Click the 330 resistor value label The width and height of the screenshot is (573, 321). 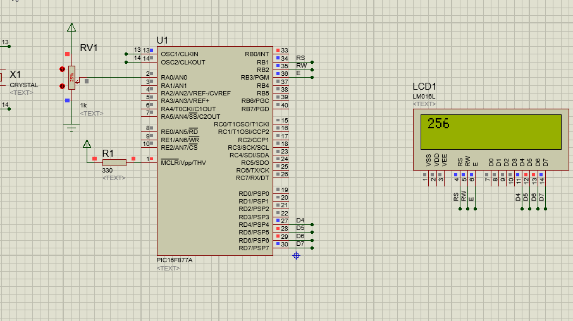point(108,170)
